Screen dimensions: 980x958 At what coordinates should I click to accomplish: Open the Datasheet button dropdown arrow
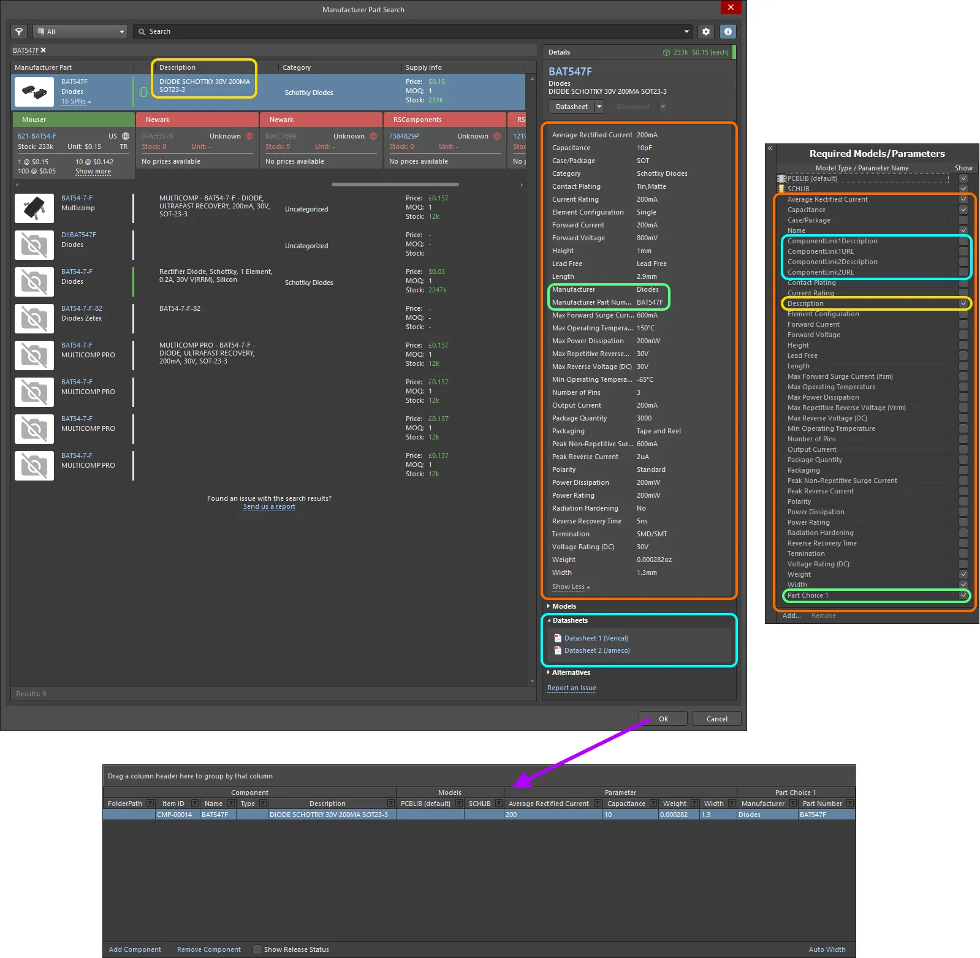[x=599, y=107]
